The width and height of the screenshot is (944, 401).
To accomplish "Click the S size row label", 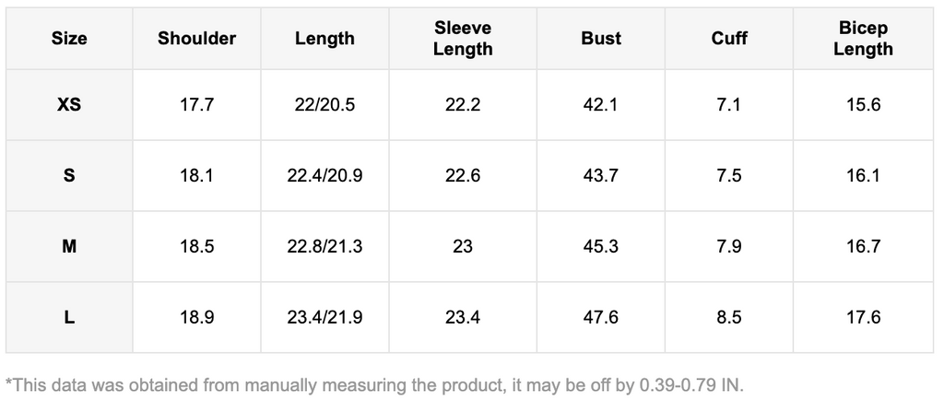I will tap(69, 175).
